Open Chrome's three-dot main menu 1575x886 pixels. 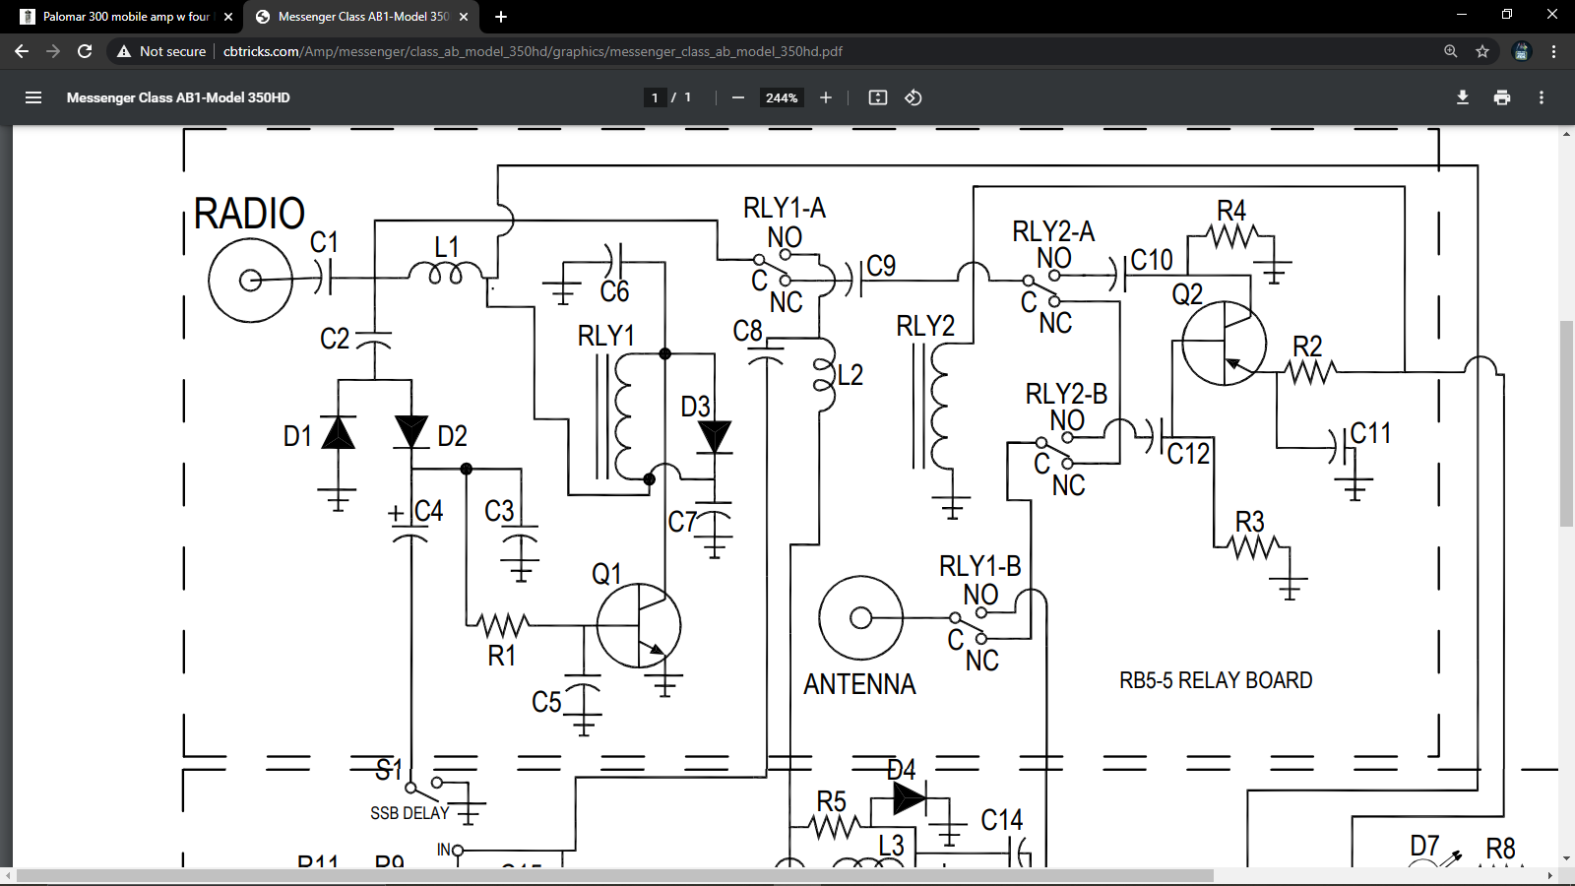[x=1553, y=51]
